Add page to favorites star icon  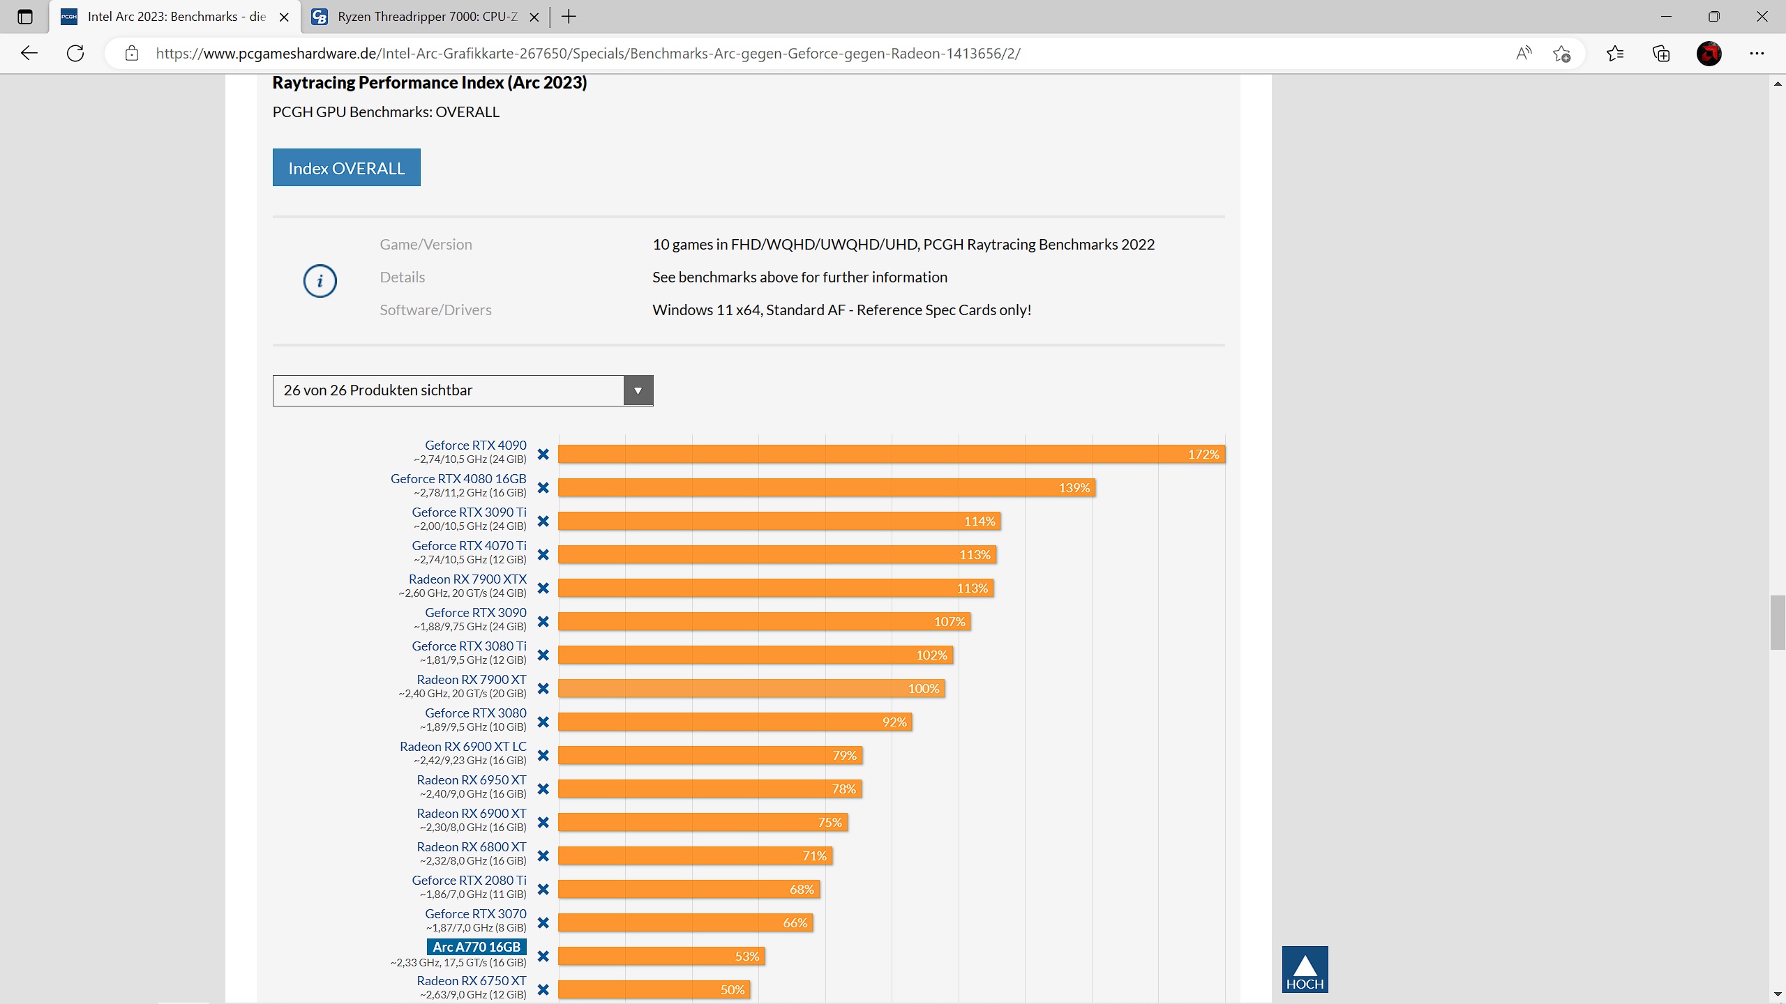pos(1561,53)
